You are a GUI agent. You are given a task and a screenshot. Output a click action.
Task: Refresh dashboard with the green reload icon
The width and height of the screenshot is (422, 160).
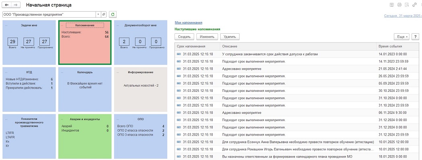coord(113,14)
